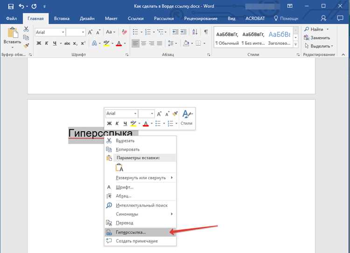Switch to the Вставка ribbon tab
350x253 pixels.
click(x=62, y=19)
